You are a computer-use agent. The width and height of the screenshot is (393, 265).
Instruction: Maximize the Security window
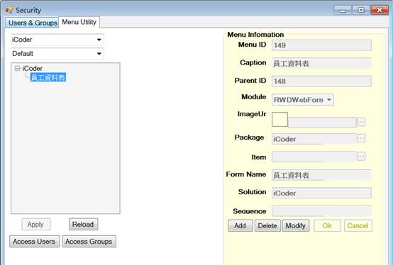[361, 10]
